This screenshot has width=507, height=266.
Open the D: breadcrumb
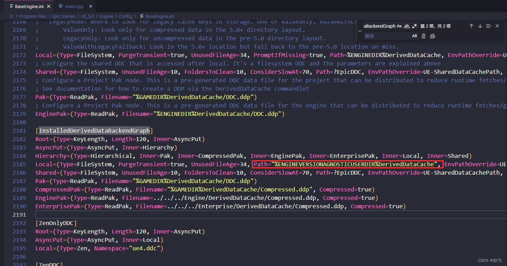tap(11, 16)
